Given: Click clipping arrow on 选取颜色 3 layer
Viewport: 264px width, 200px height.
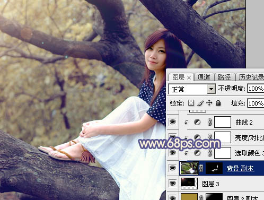Looking at the screenshot, I should (x=186, y=153).
